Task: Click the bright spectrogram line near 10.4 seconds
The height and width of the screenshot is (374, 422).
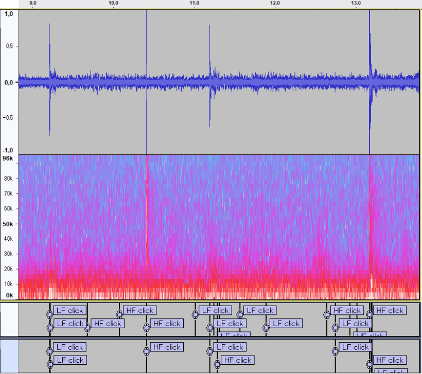Action: point(147,216)
